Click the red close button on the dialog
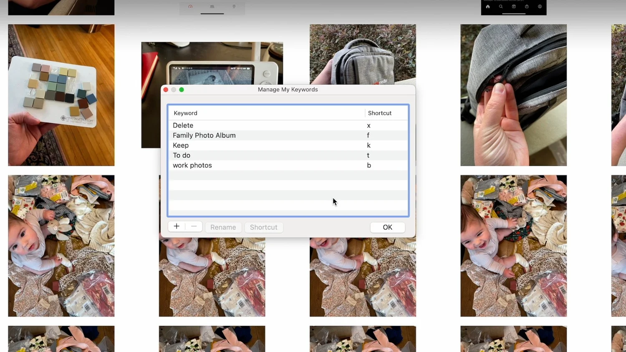Viewport: 626px width, 352px height. tap(166, 89)
